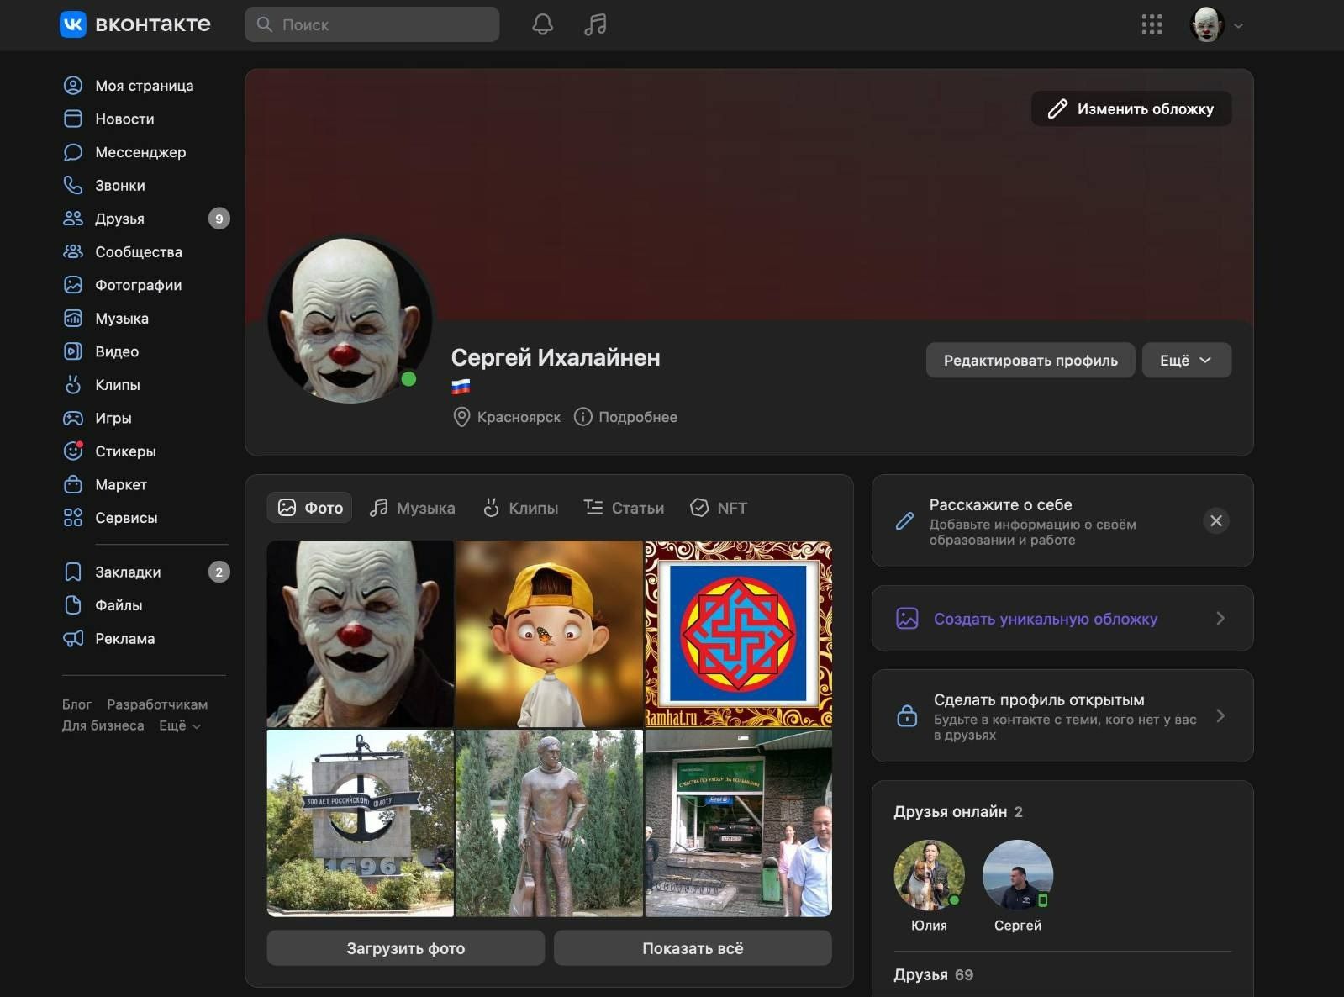Open notifications bell icon
1344x997 pixels.
(542, 24)
